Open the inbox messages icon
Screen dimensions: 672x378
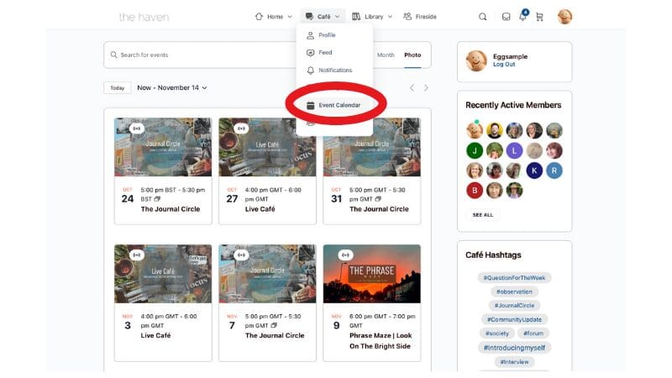507,17
